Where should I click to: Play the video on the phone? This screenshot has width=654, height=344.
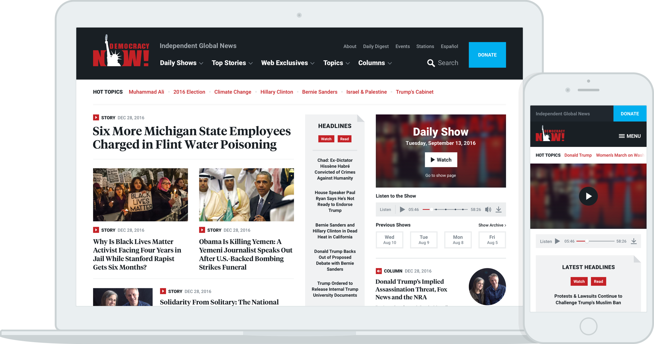tap(588, 196)
